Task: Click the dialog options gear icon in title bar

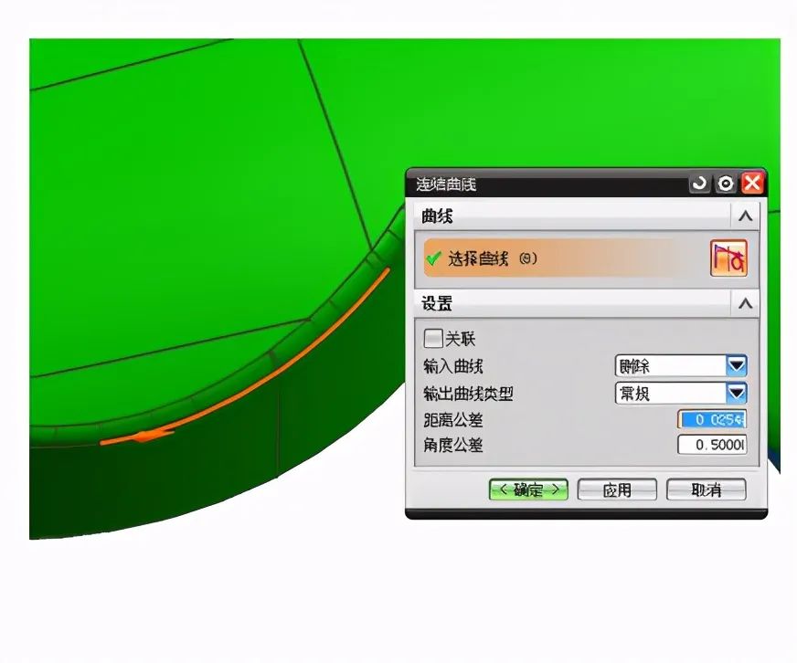Action: coord(725,183)
